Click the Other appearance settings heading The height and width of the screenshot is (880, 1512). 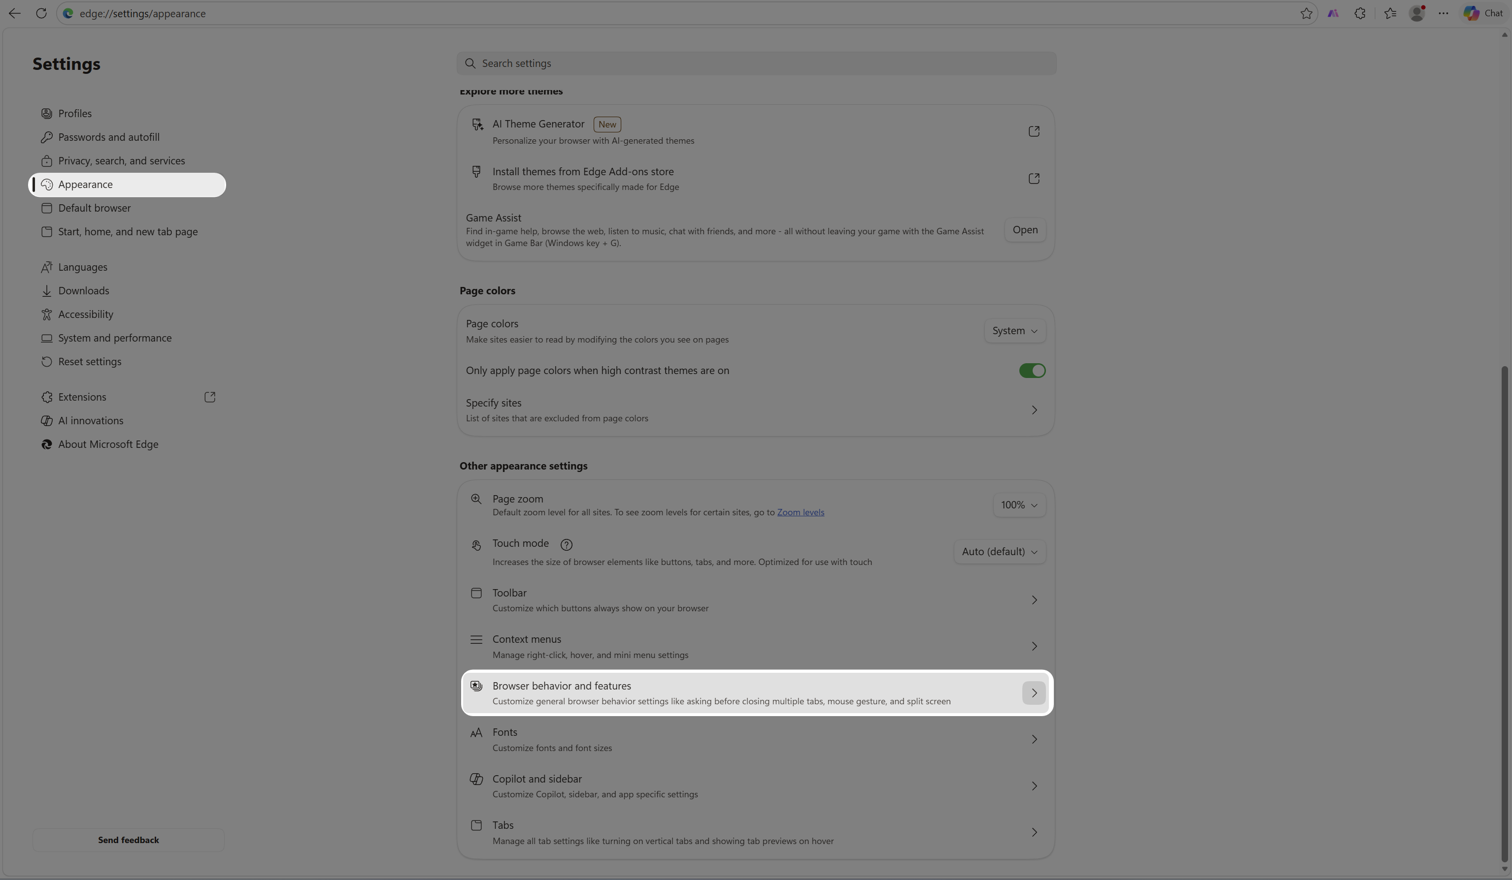[x=523, y=467]
